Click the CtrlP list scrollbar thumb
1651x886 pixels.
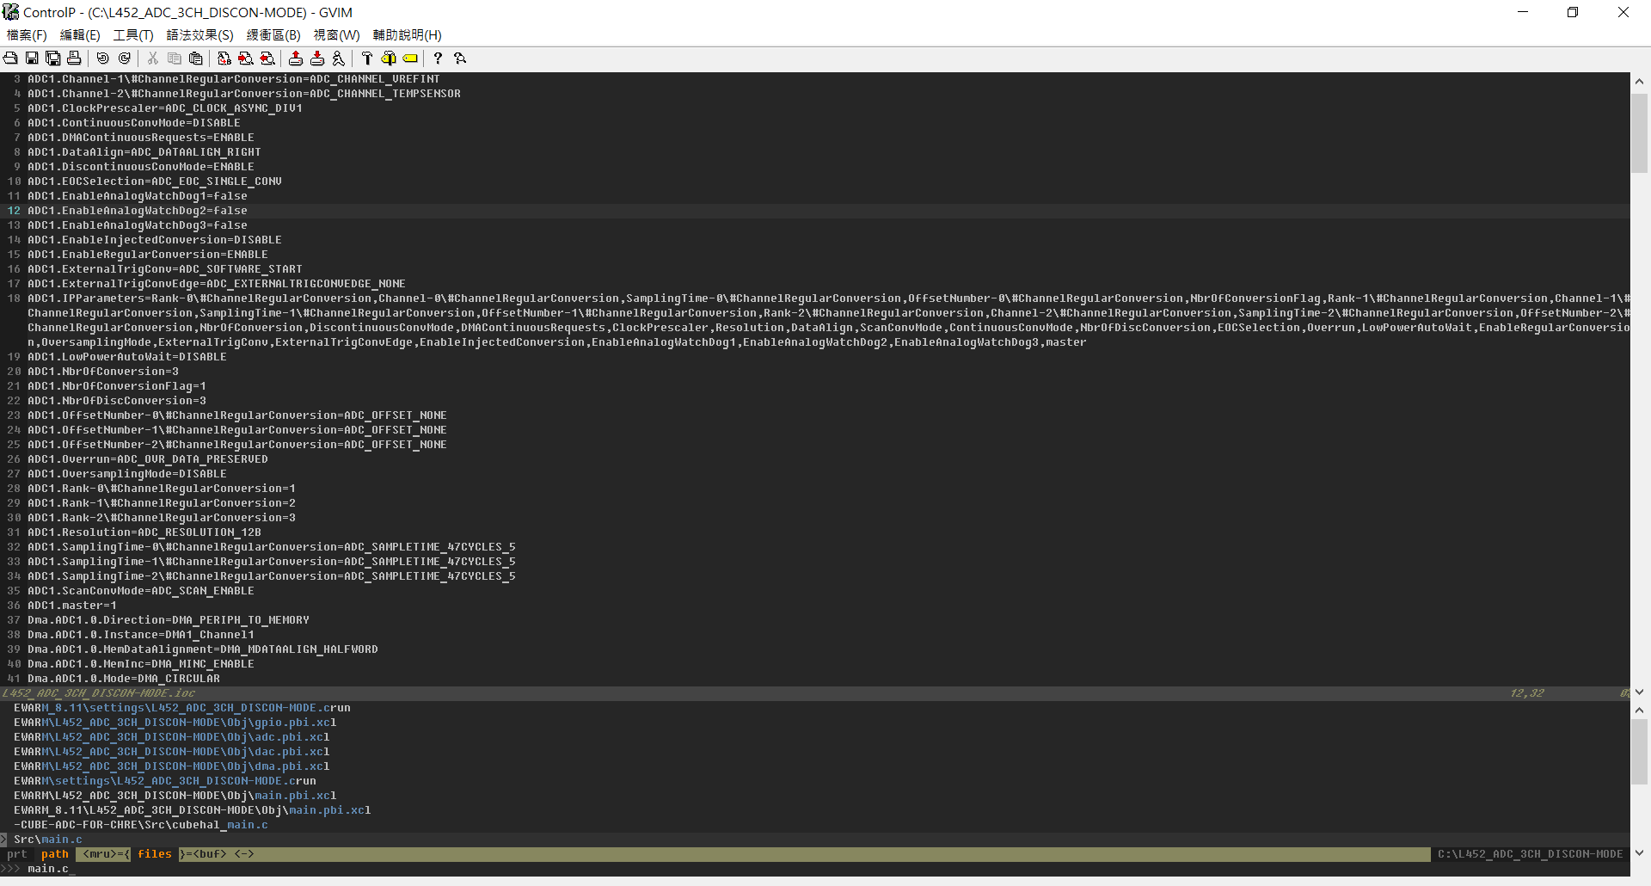tap(1640, 752)
